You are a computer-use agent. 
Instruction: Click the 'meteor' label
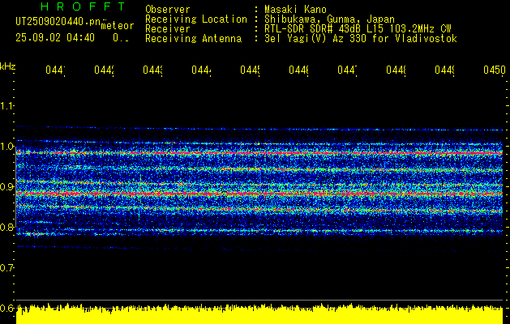118,26
